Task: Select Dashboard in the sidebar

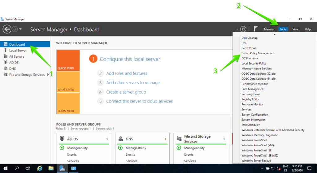Action: click(25, 44)
